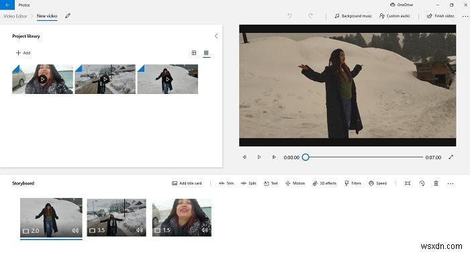Switch library to medium thumbnail view
The height and width of the screenshot is (253, 470).
click(194, 53)
